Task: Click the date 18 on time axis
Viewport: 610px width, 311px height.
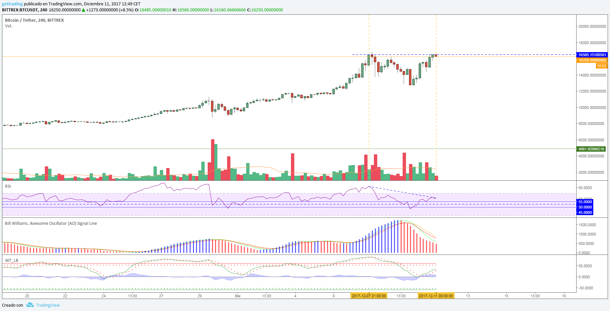Action: coord(564,296)
